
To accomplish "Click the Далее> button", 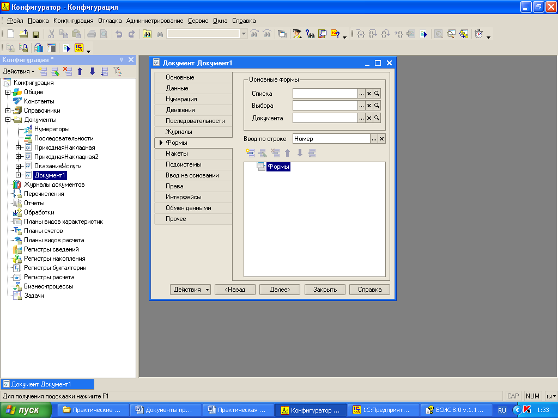I will point(280,290).
